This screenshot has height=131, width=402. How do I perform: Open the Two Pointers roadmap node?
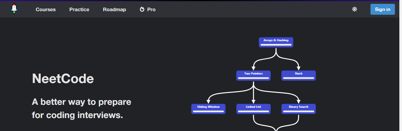(253, 75)
